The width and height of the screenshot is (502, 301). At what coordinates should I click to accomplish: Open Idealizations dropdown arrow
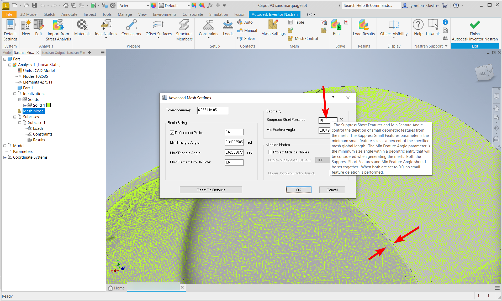point(106,38)
